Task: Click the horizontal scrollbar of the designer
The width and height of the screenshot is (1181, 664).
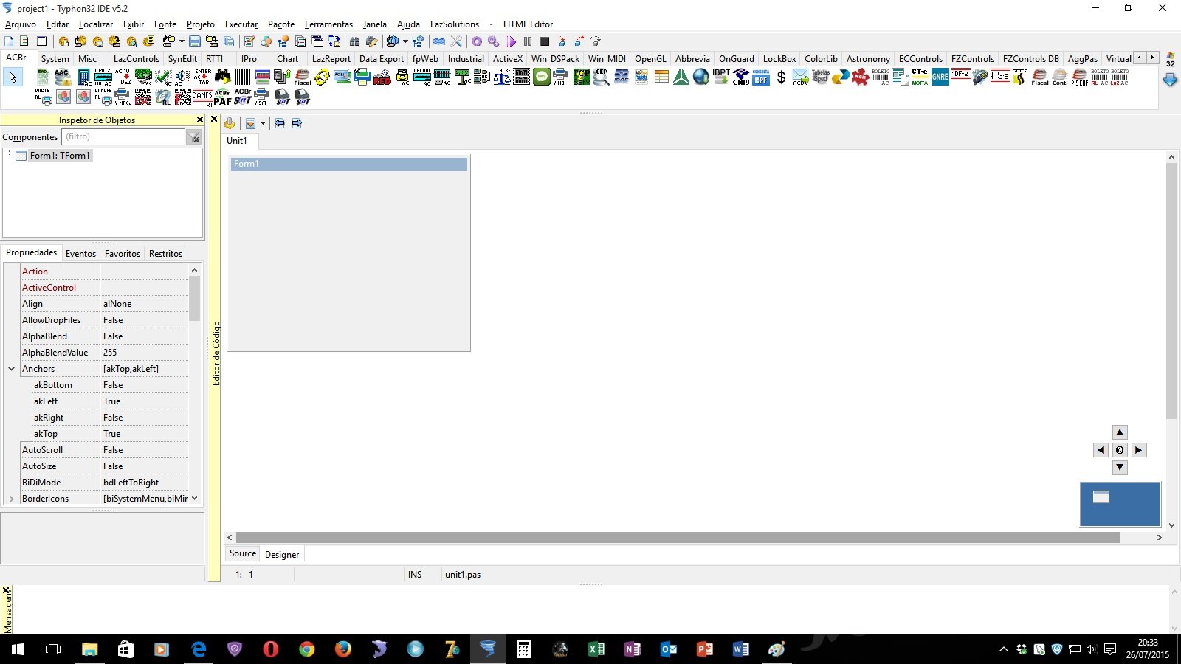Action: tap(678, 537)
